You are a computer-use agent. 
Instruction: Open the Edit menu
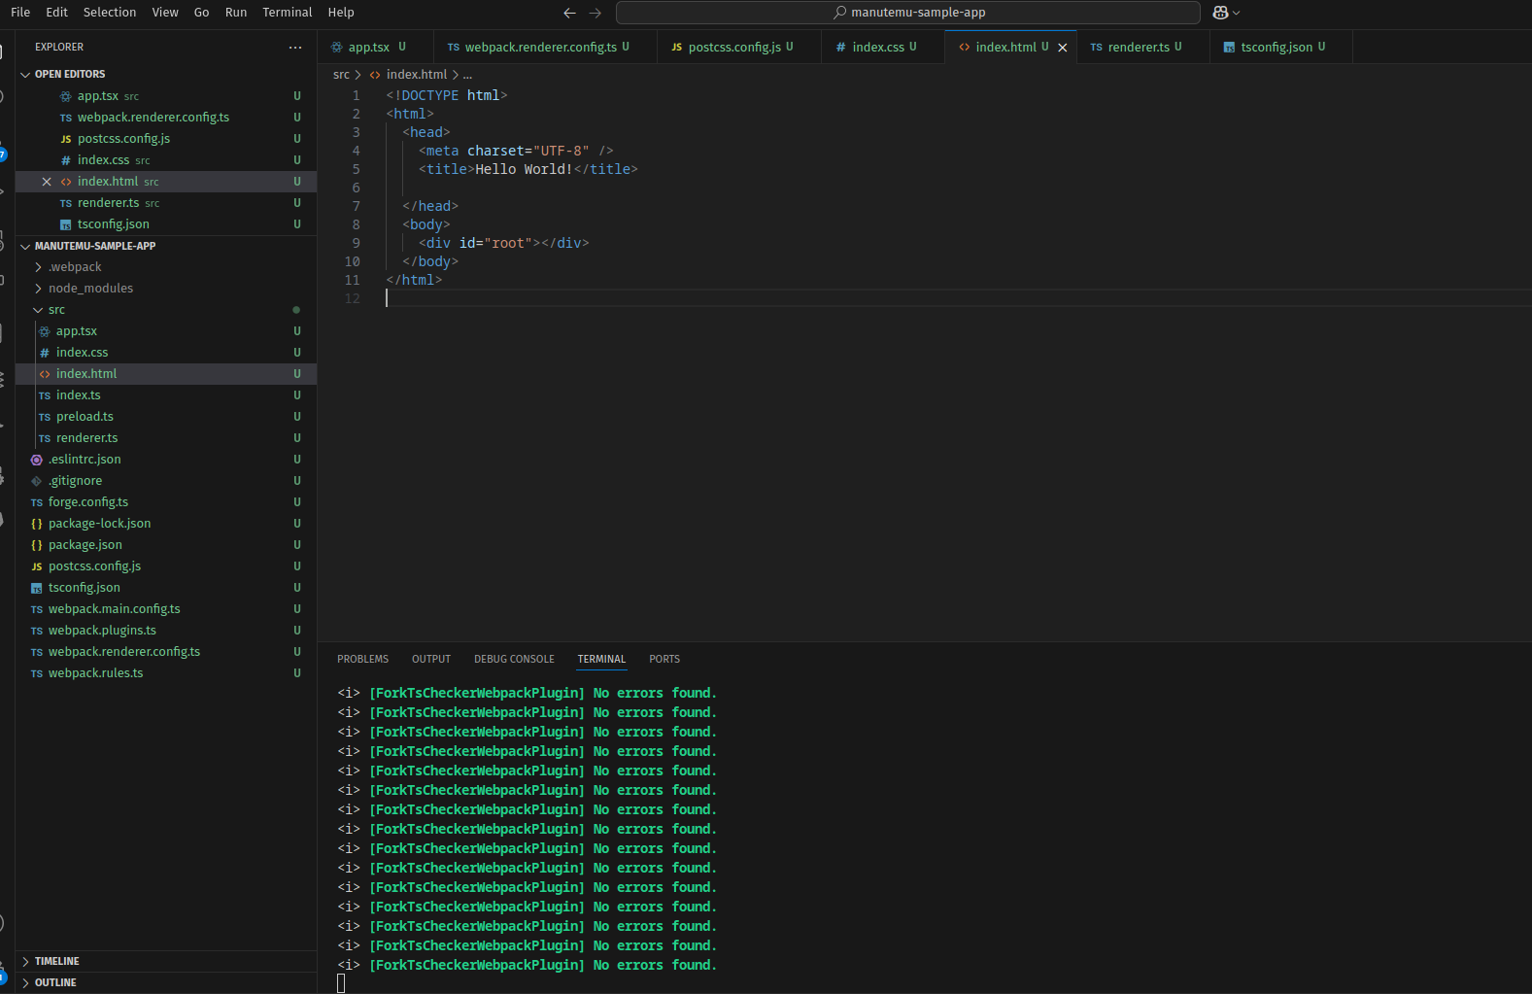pyautogui.click(x=57, y=13)
